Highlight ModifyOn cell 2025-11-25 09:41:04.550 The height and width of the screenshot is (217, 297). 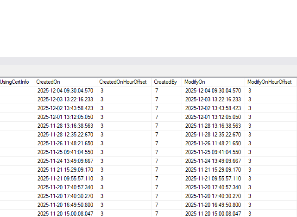click(x=213, y=152)
